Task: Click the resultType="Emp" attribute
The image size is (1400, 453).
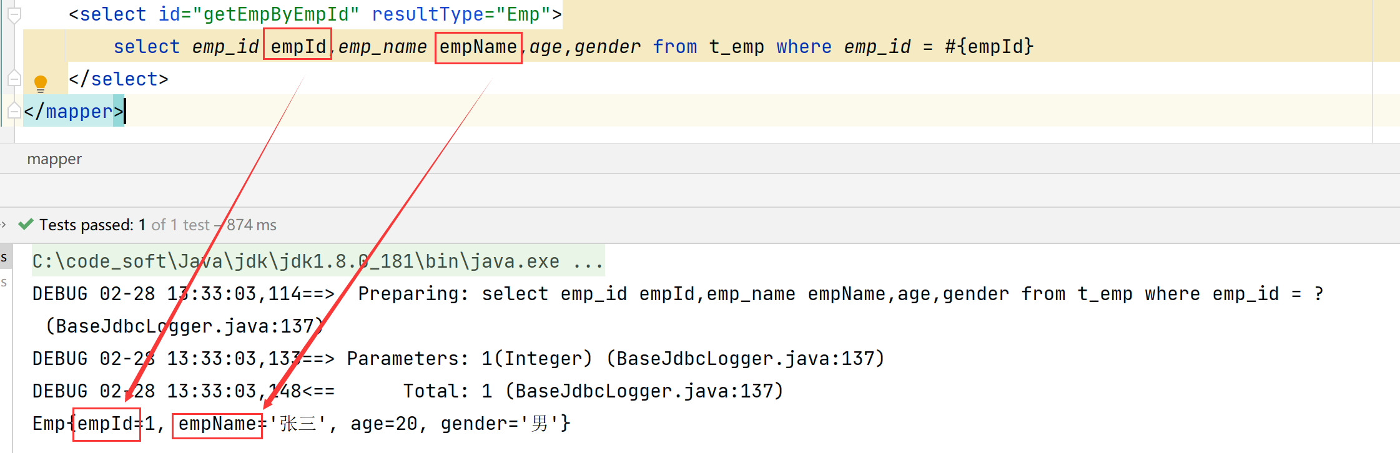Action: (460, 14)
